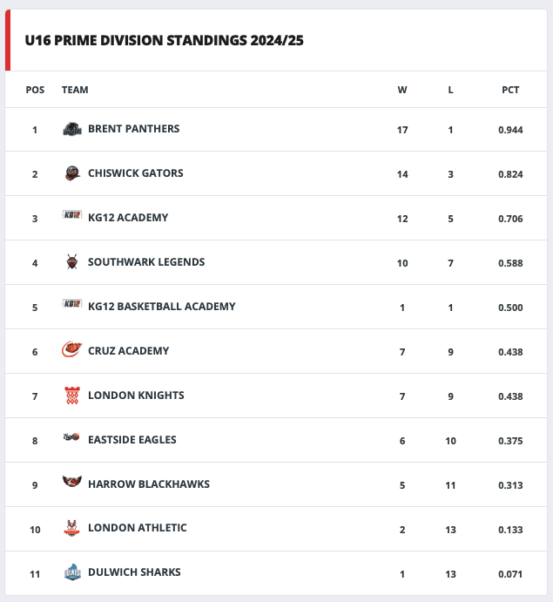
Task: Open the KG12 Basketball Academy team name link
Action: pos(162,307)
